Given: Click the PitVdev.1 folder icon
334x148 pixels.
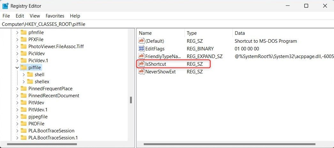Looking at the screenshot, I should tap(23, 110).
